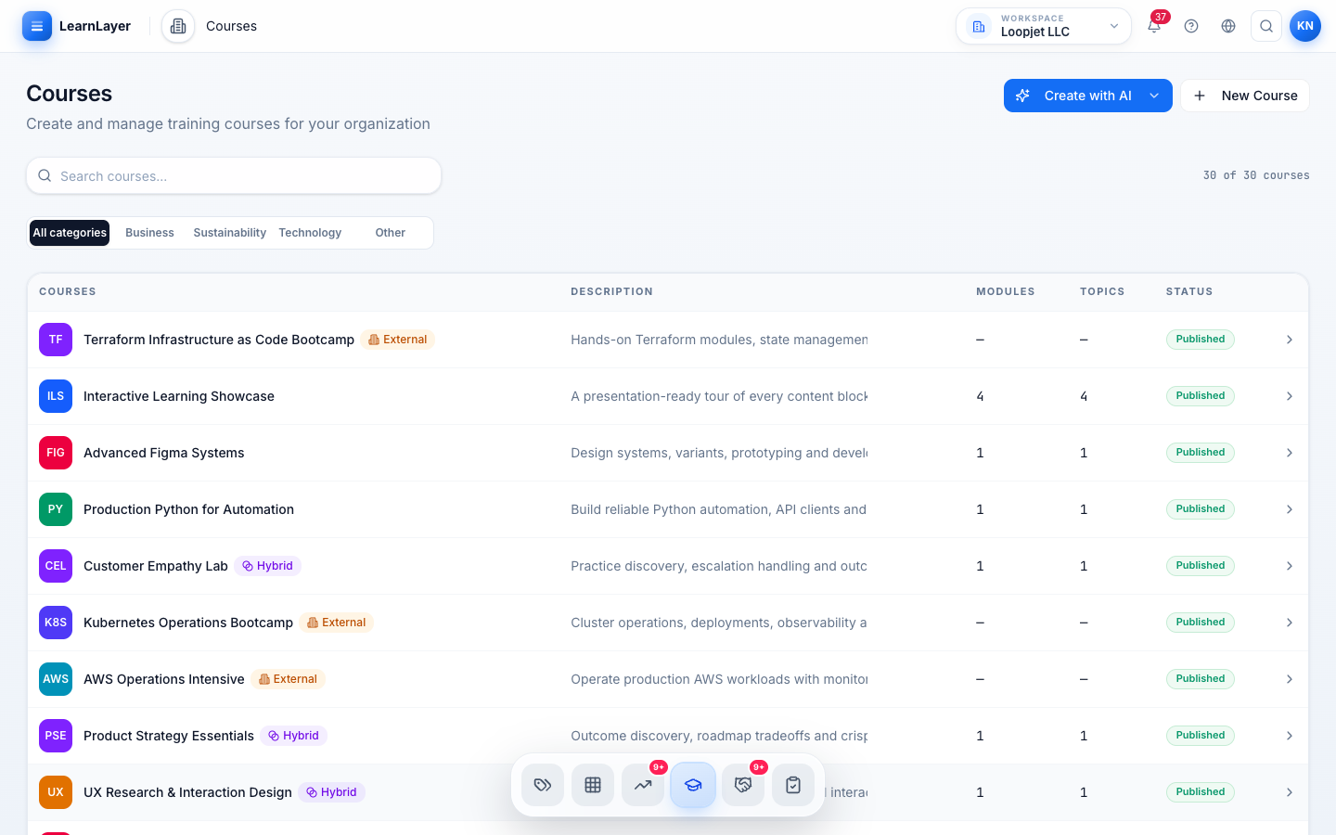1336x835 pixels.
Task: Click Hybrid badge on Customer Empathy Lab
Action: pos(267,566)
